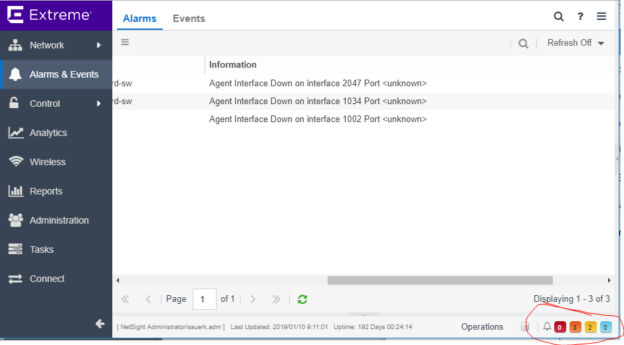624x345 pixels.
Task: Open Reports via bar chart icon
Action: click(x=15, y=191)
